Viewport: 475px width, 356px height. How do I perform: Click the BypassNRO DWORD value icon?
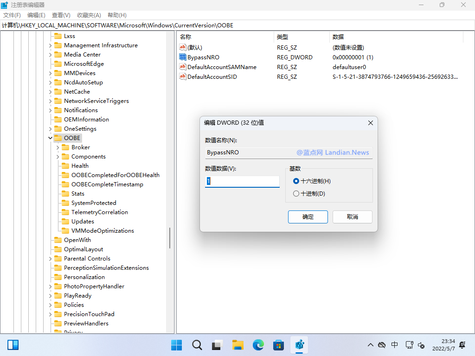coord(183,57)
